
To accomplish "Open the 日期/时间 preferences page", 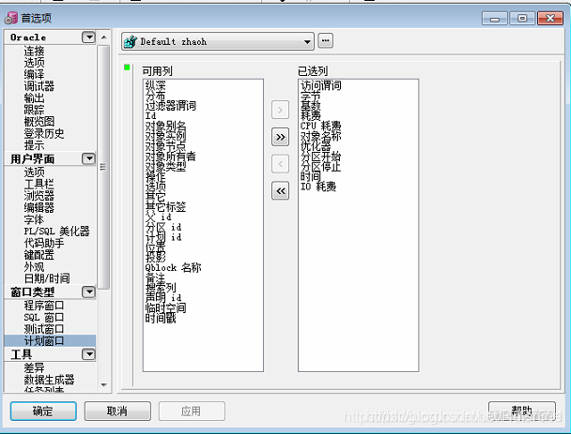I will pyautogui.click(x=47, y=278).
